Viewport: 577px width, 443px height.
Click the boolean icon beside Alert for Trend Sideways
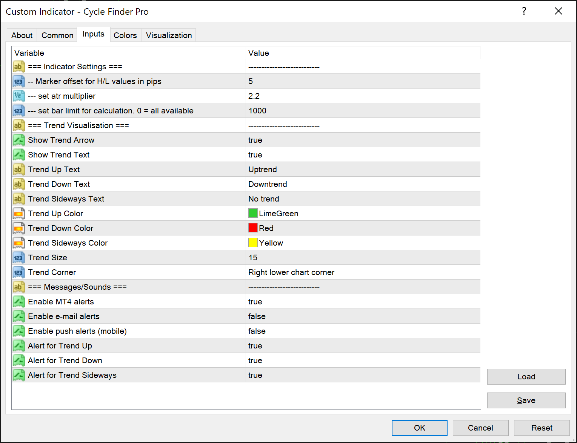[x=19, y=375]
